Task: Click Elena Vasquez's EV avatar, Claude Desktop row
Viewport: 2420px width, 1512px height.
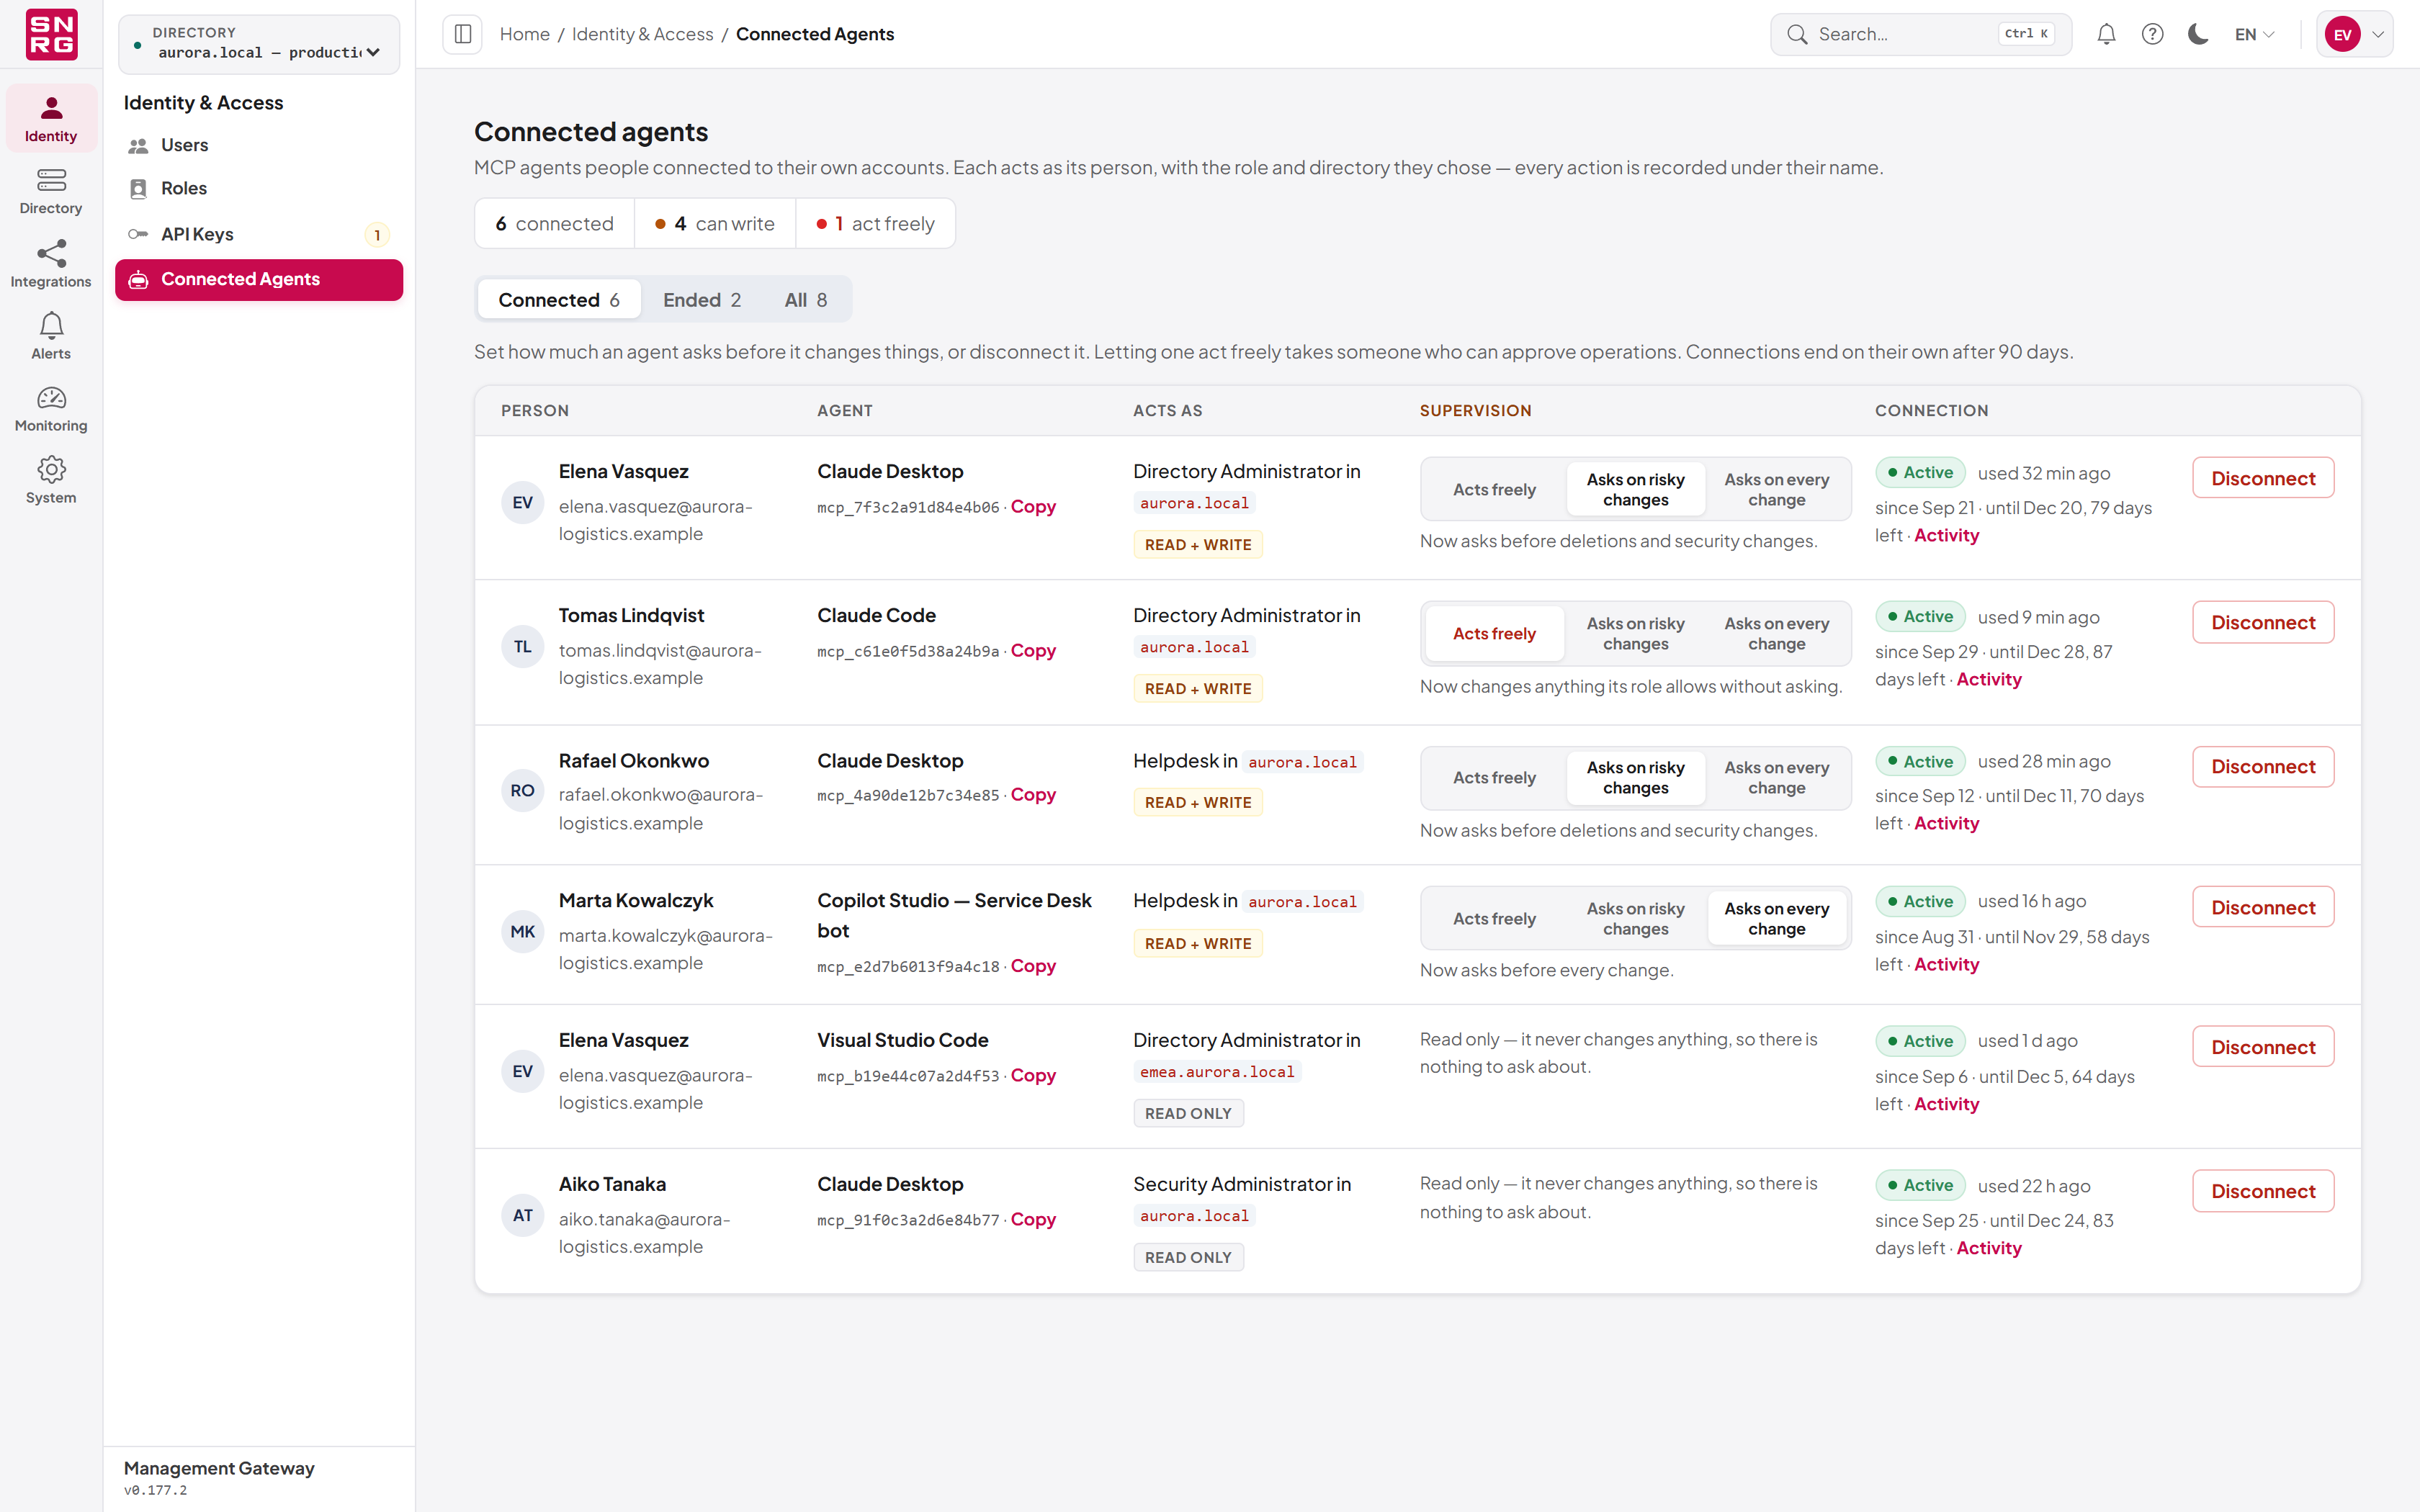Action: click(522, 502)
